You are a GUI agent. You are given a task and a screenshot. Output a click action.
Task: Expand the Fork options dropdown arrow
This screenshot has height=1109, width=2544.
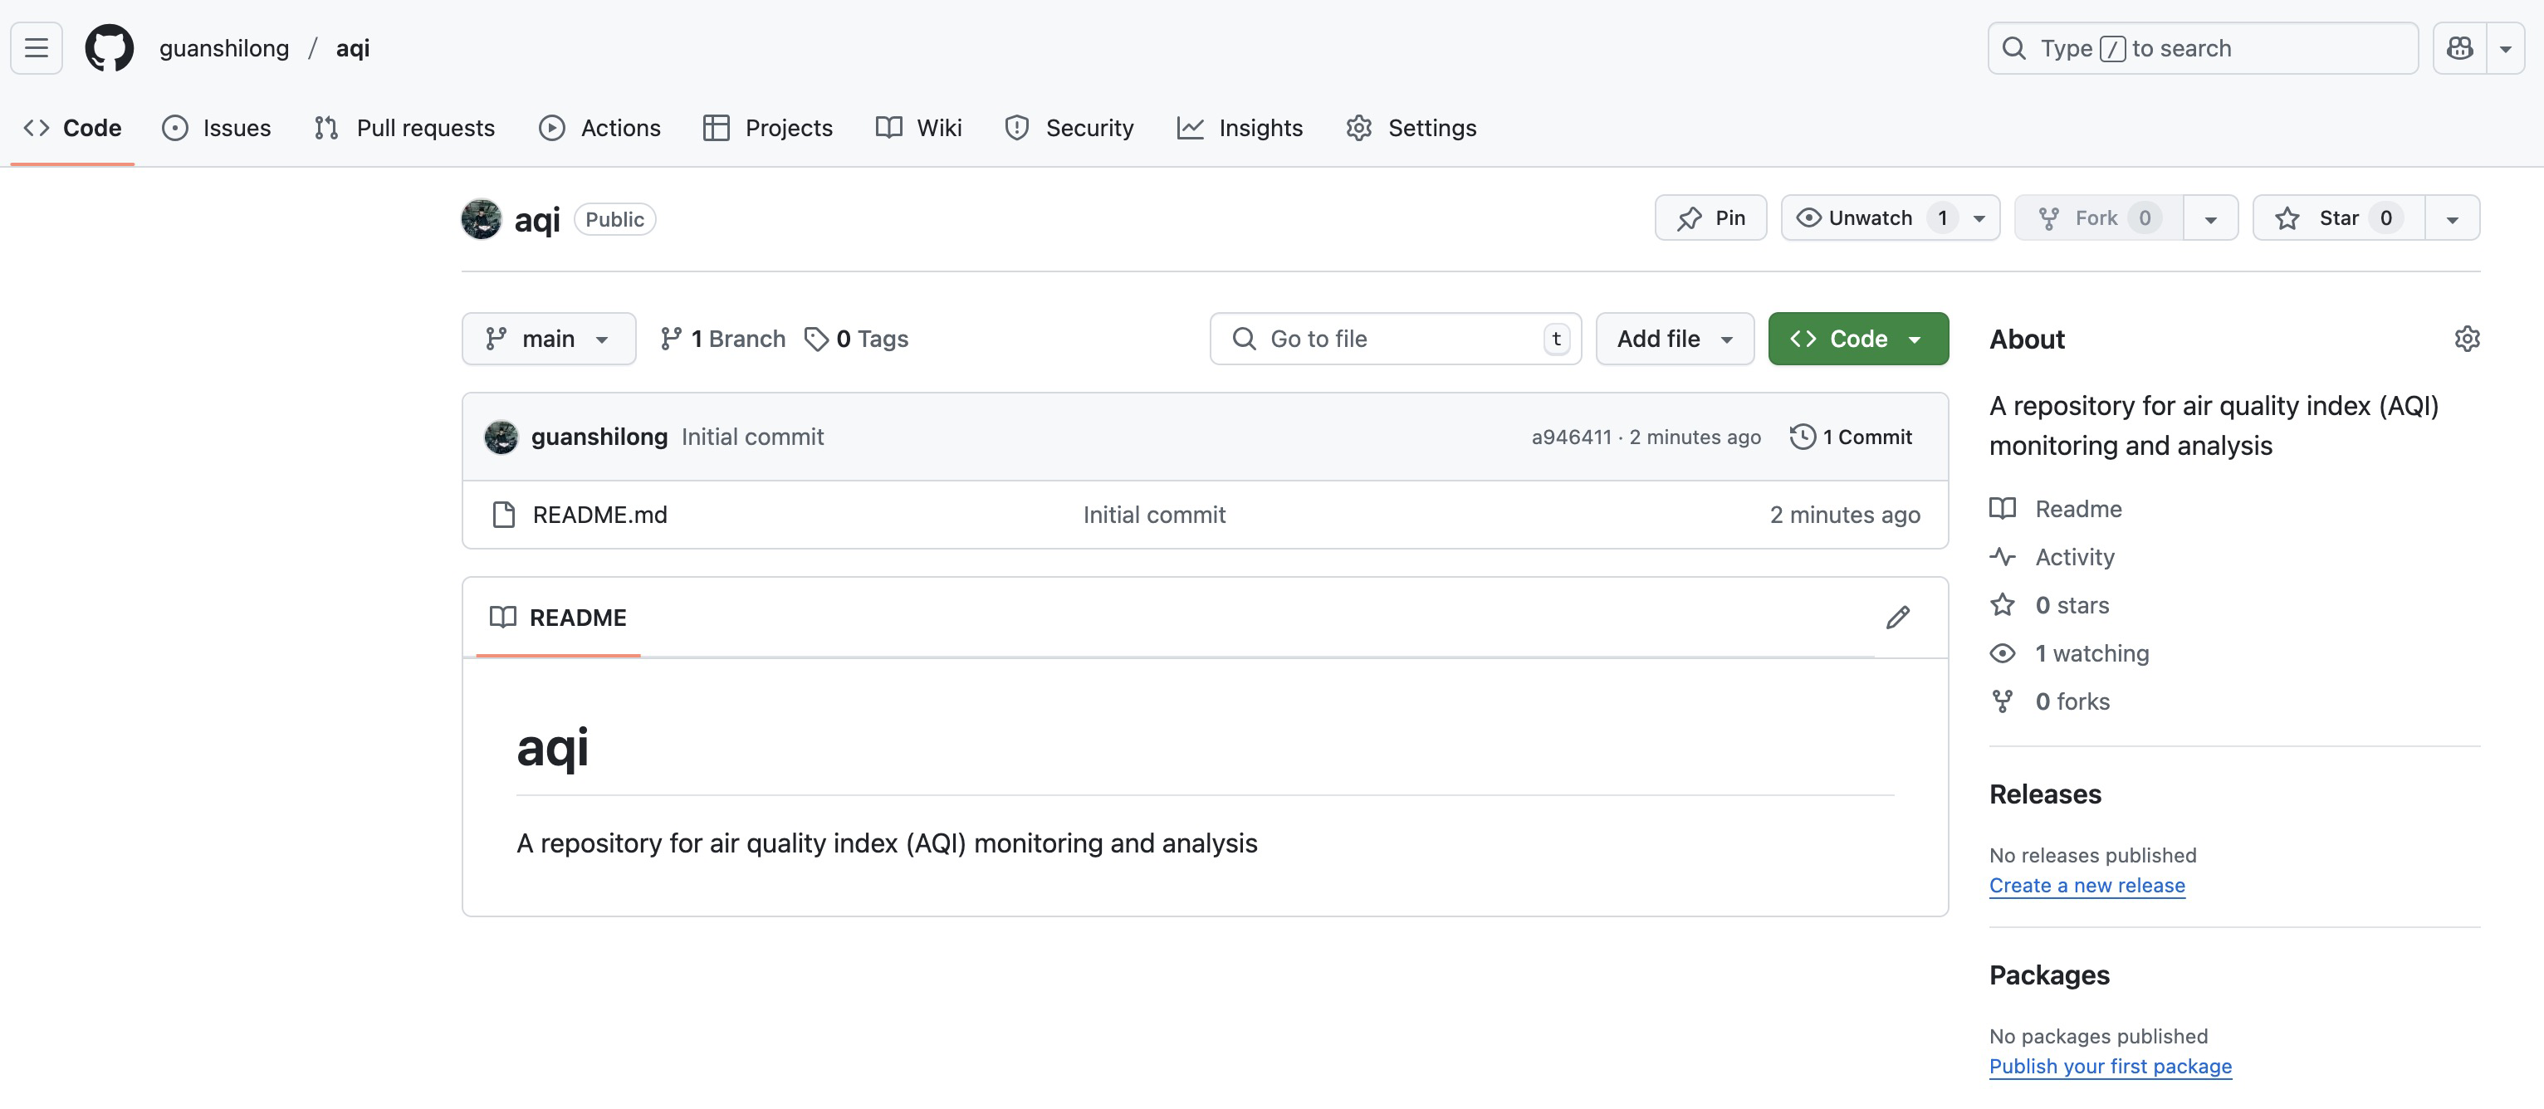pos(2210,218)
